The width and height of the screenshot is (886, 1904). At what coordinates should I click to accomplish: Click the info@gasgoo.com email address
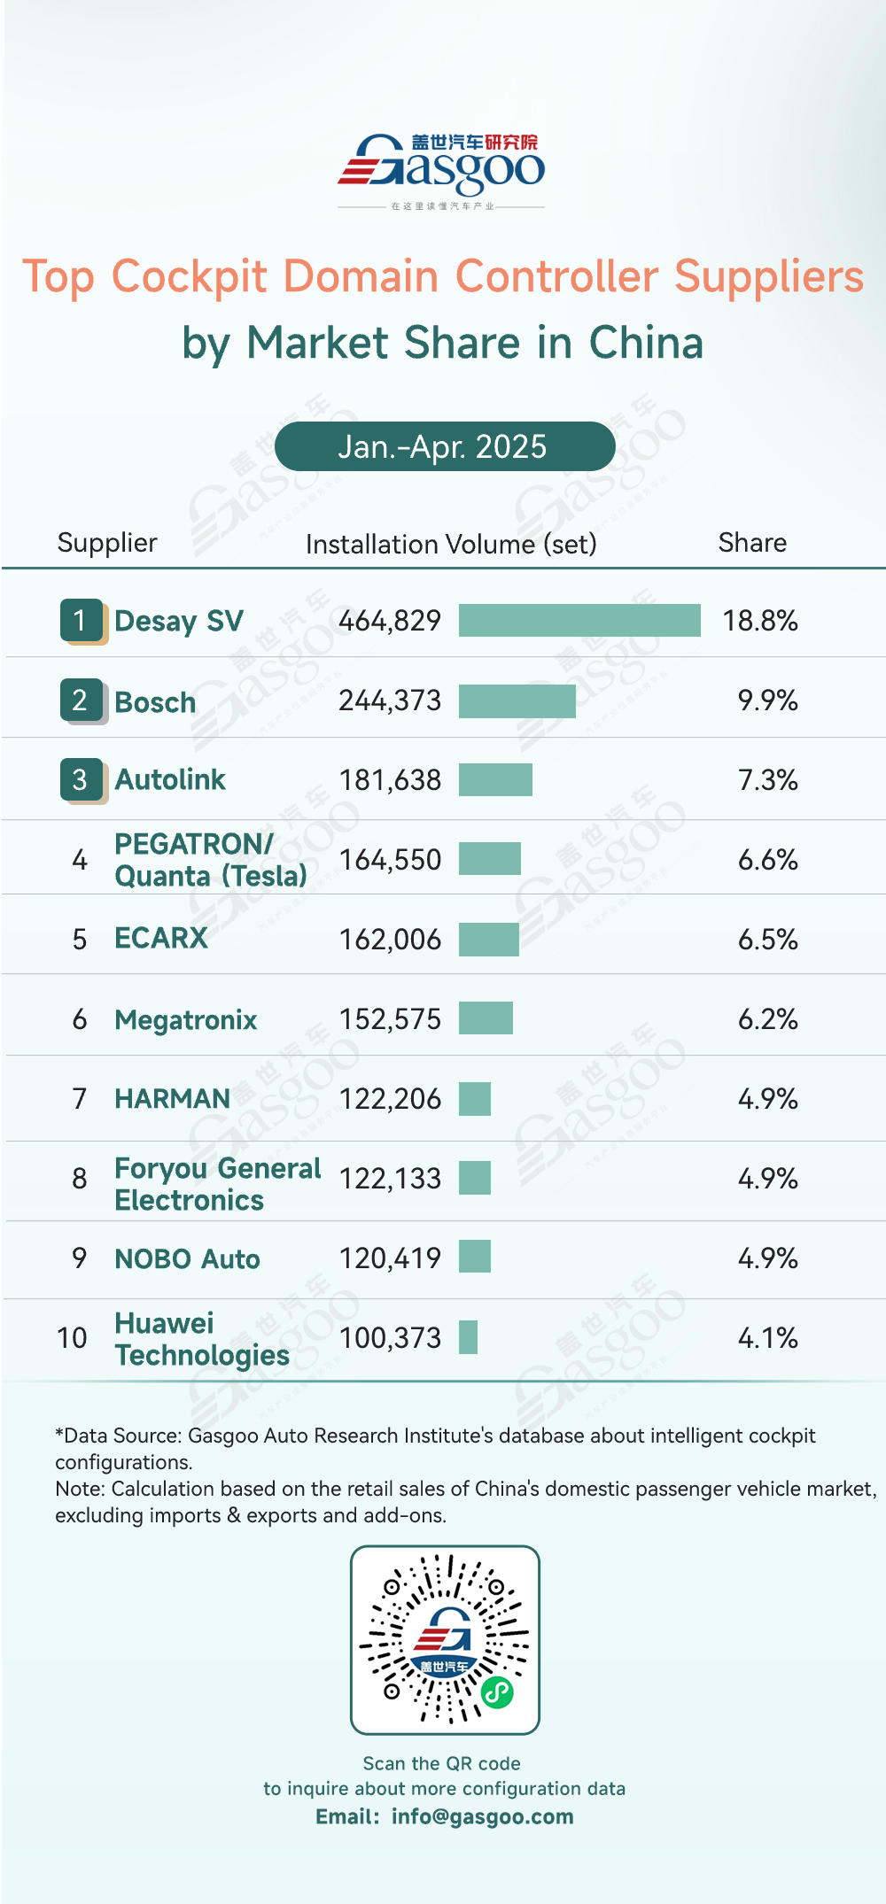483,1817
